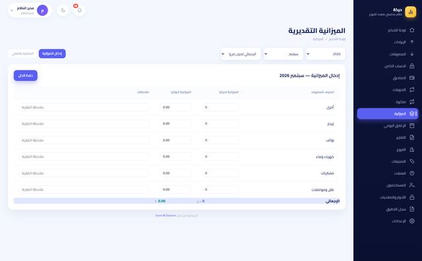Click dollar budget field for كهرباء وماء row
The image size is (422, 261).
pyautogui.click(x=175, y=157)
